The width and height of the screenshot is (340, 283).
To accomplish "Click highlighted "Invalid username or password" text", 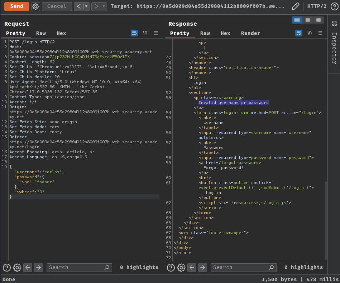I will tap(234, 103).
